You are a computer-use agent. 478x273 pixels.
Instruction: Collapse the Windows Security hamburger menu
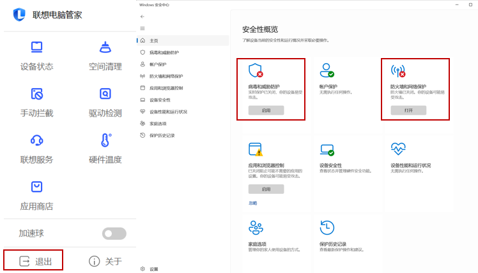pyautogui.click(x=143, y=28)
